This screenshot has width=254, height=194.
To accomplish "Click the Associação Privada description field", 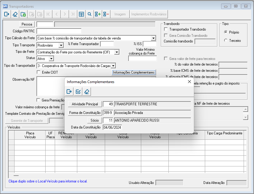I will pos(152,113).
